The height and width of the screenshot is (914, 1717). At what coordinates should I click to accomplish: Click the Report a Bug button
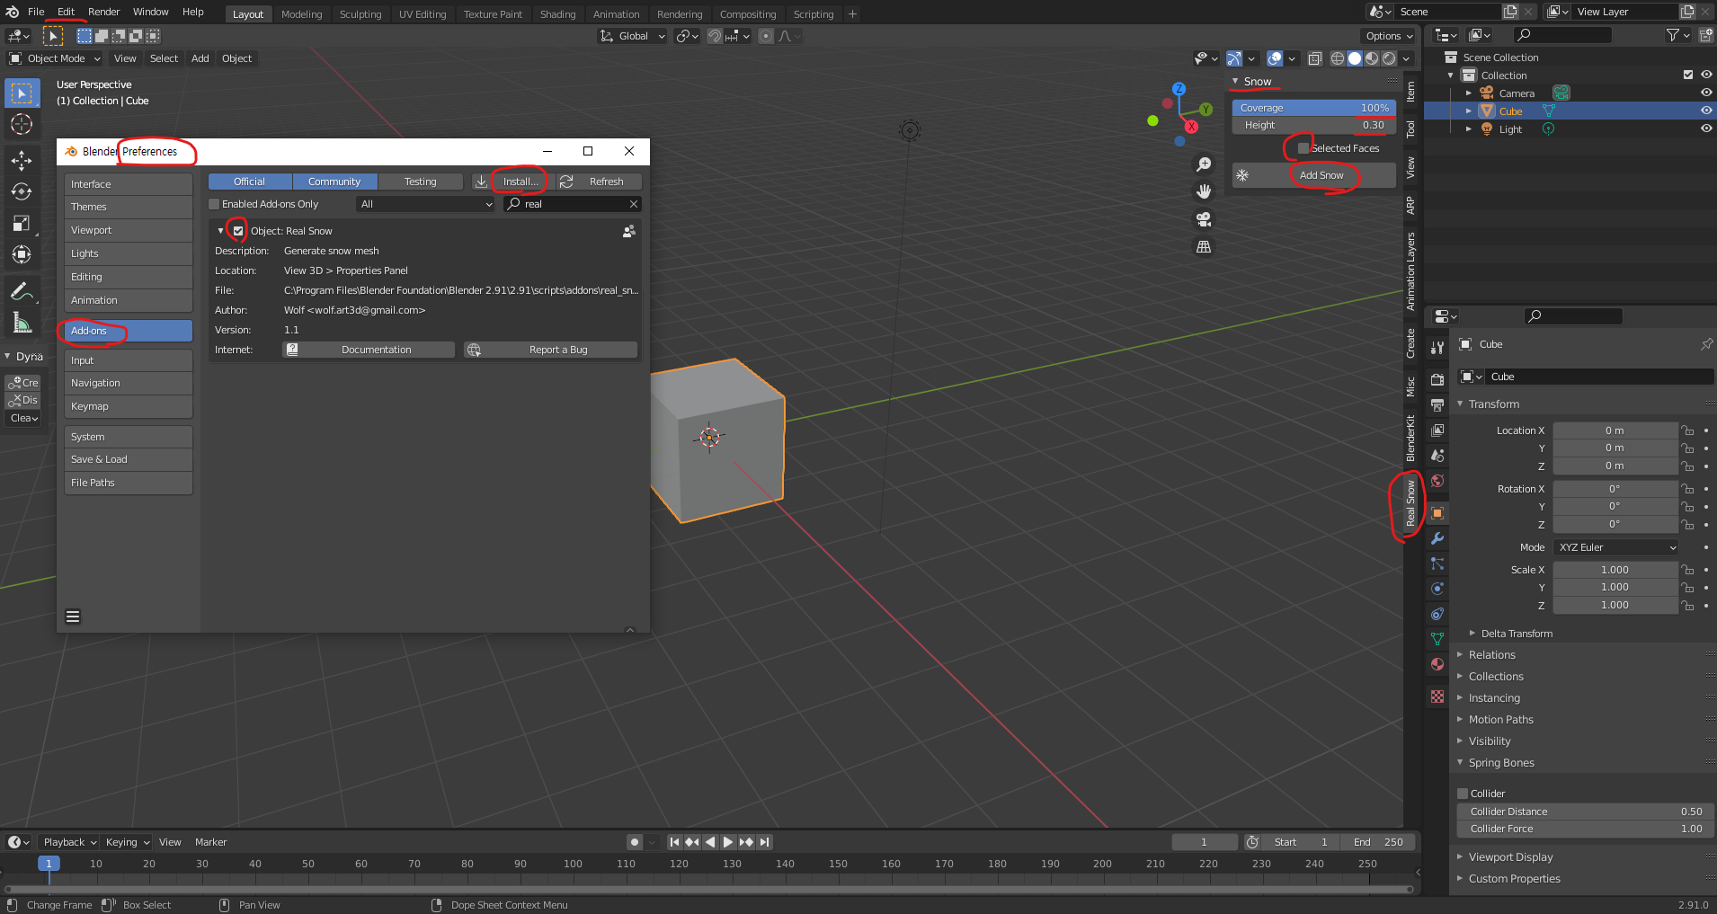[x=551, y=350]
